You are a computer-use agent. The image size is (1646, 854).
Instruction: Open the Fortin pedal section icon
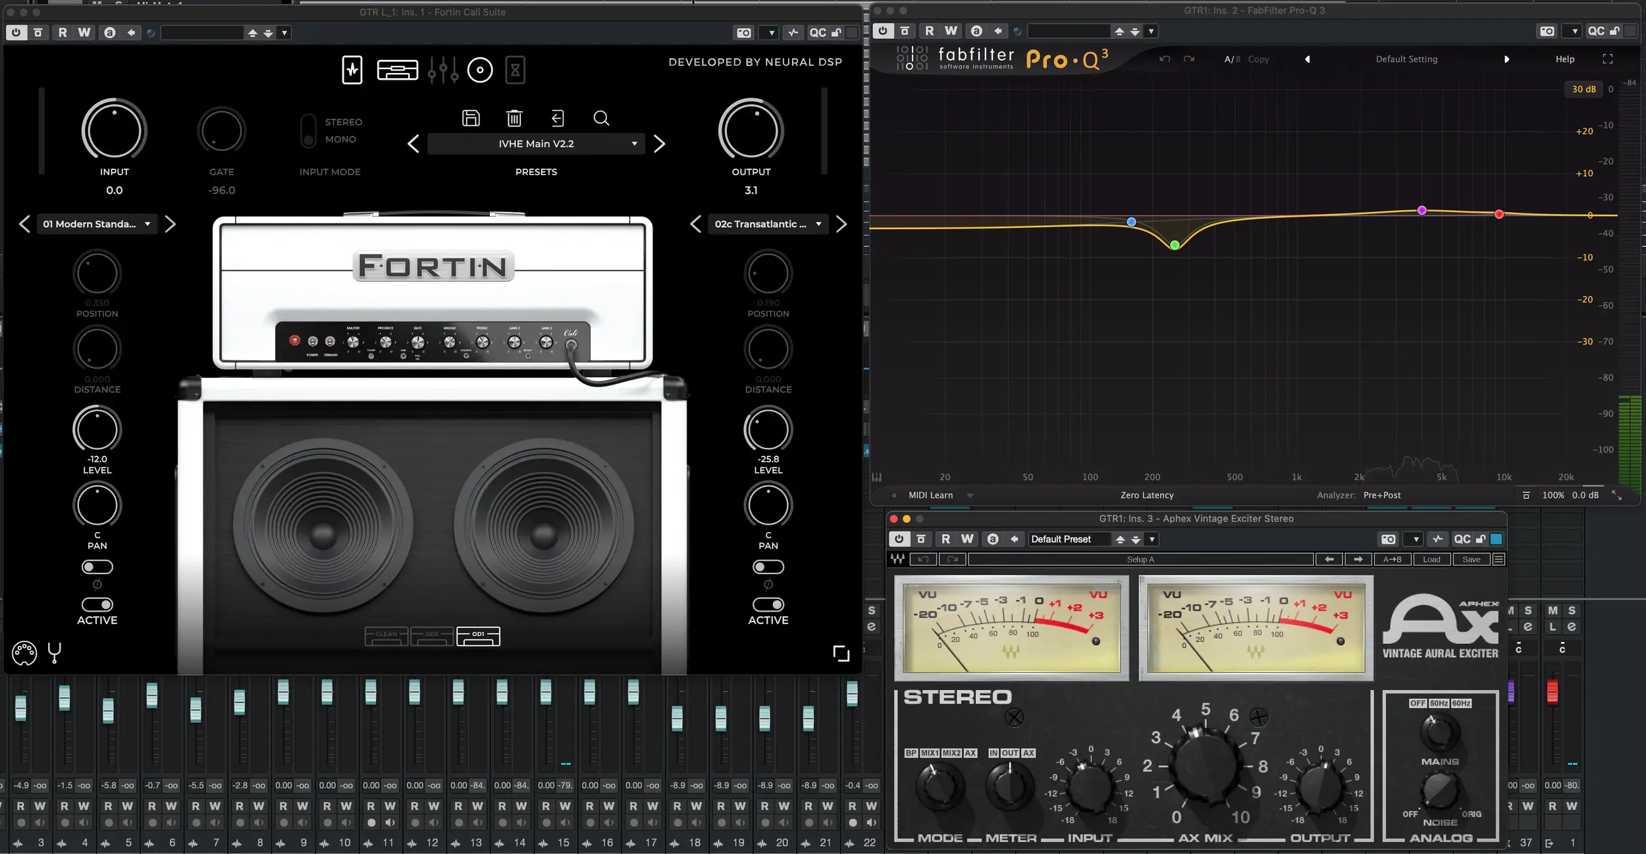[x=352, y=70]
